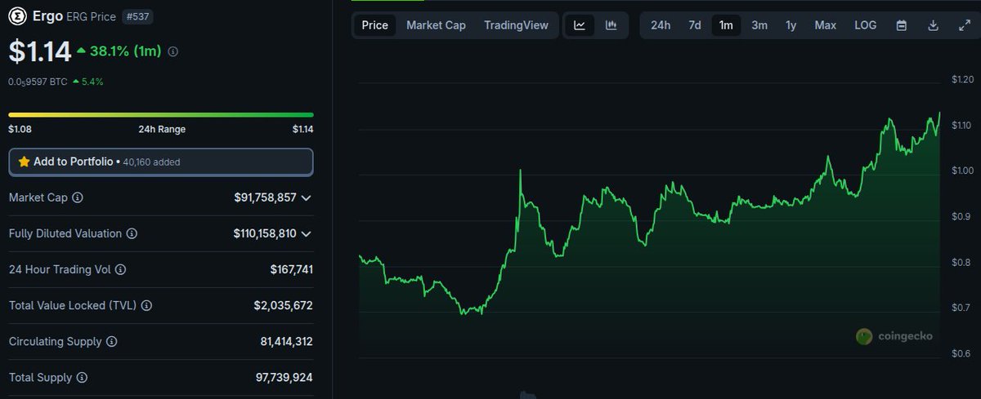
Task: Show Total Supply info icon
Action: 82,378
